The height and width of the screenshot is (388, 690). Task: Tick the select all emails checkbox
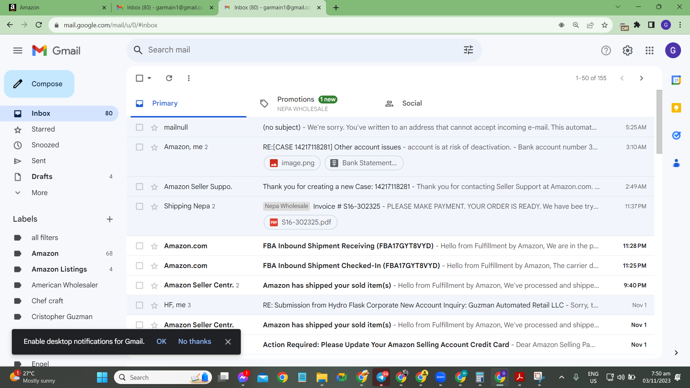pos(139,78)
